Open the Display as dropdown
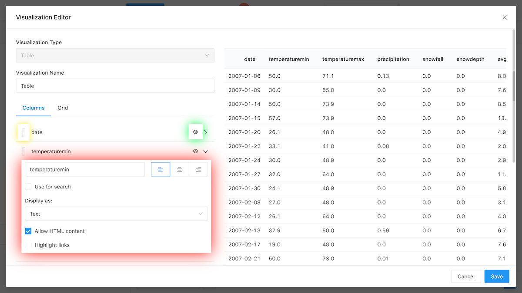 point(116,214)
